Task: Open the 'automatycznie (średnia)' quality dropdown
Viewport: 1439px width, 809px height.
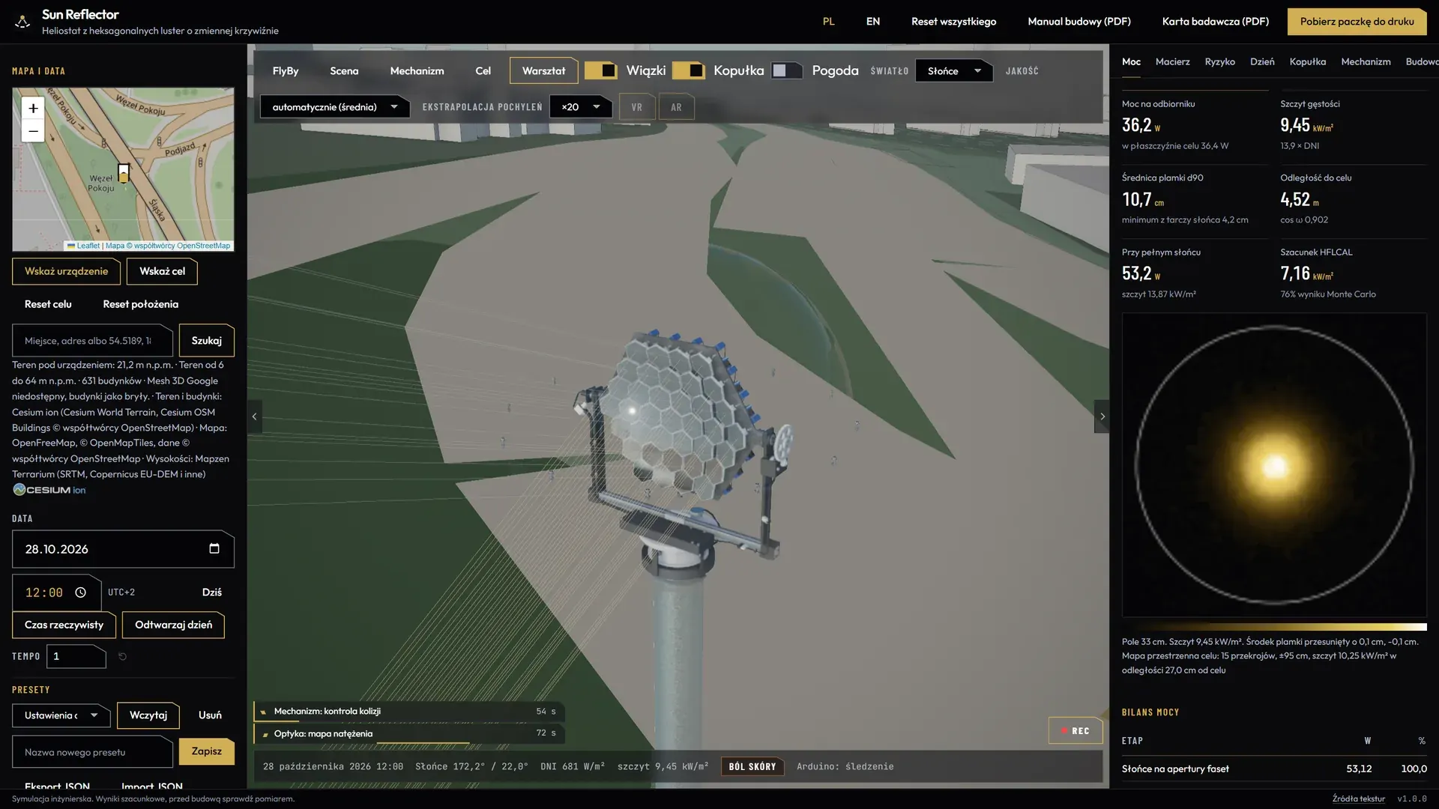Action: point(335,106)
